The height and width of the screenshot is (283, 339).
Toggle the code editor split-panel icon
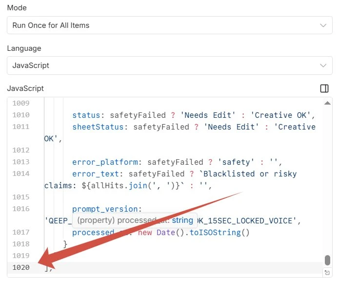pyautogui.click(x=324, y=88)
